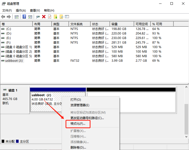The height and width of the screenshot is (150, 189).
Task: Click the drive icon beside (D:)
Action: coord(3,33)
